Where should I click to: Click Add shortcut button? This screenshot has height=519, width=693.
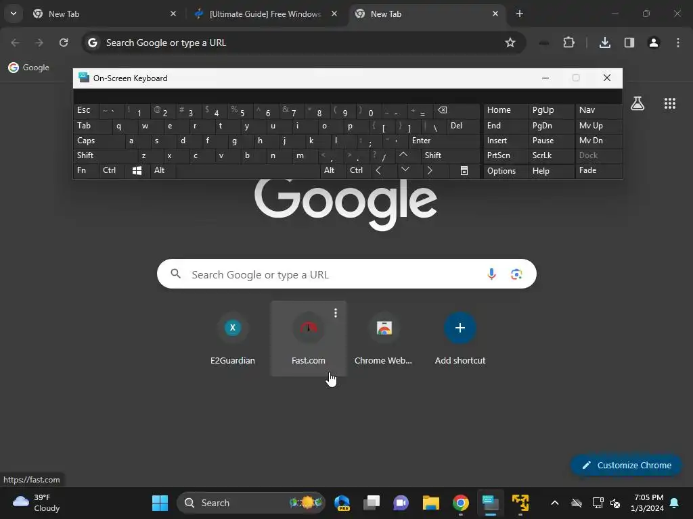coord(460,339)
